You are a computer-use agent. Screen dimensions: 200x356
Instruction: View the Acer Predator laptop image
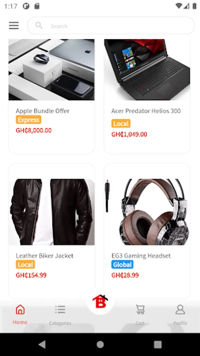pyautogui.click(x=147, y=70)
